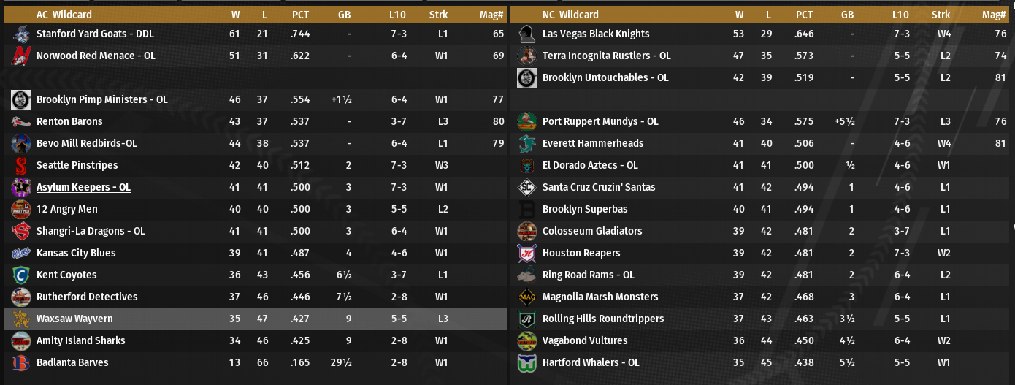This screenshot has width=1015, height=385.
Task: Click the Hartford Whalers logo icon
Action: [526, 362]
